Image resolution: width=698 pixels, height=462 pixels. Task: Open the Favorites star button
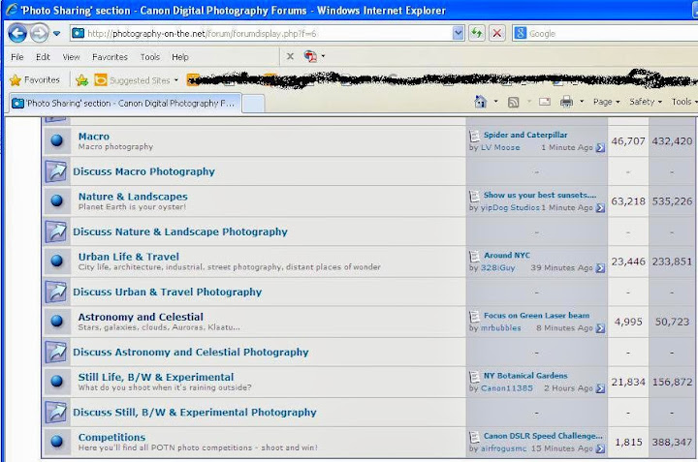pyautogui.click(x=35, y=80)
